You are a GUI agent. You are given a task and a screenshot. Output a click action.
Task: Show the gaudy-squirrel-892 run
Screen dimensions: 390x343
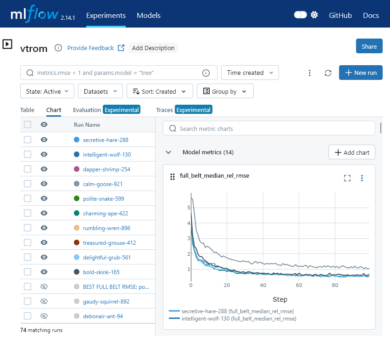pyautogui.click(x=44, y=301)
